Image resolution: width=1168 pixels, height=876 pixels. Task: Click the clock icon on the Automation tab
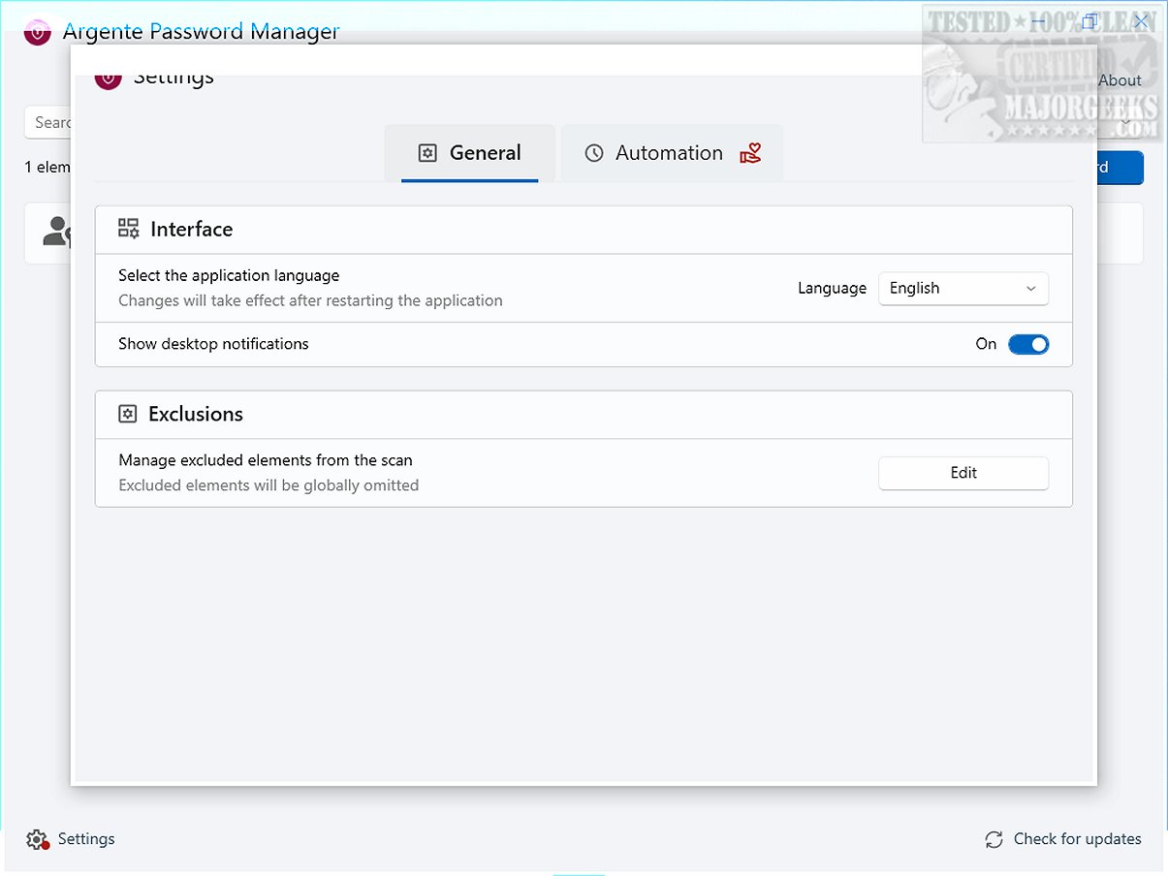pos(594,153)
